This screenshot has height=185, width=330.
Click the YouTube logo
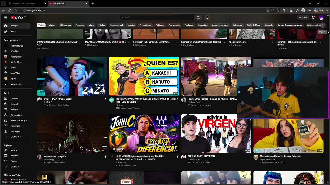17,17
